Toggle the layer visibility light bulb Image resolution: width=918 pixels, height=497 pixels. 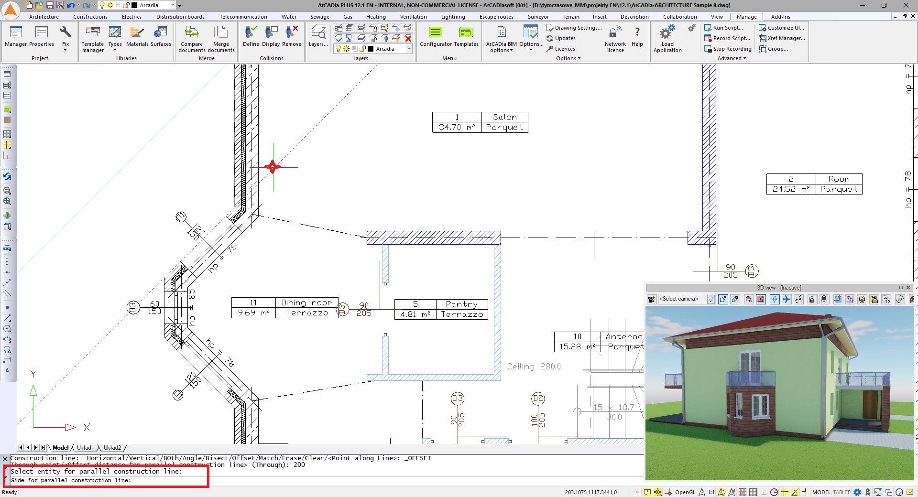click(338, 48)
